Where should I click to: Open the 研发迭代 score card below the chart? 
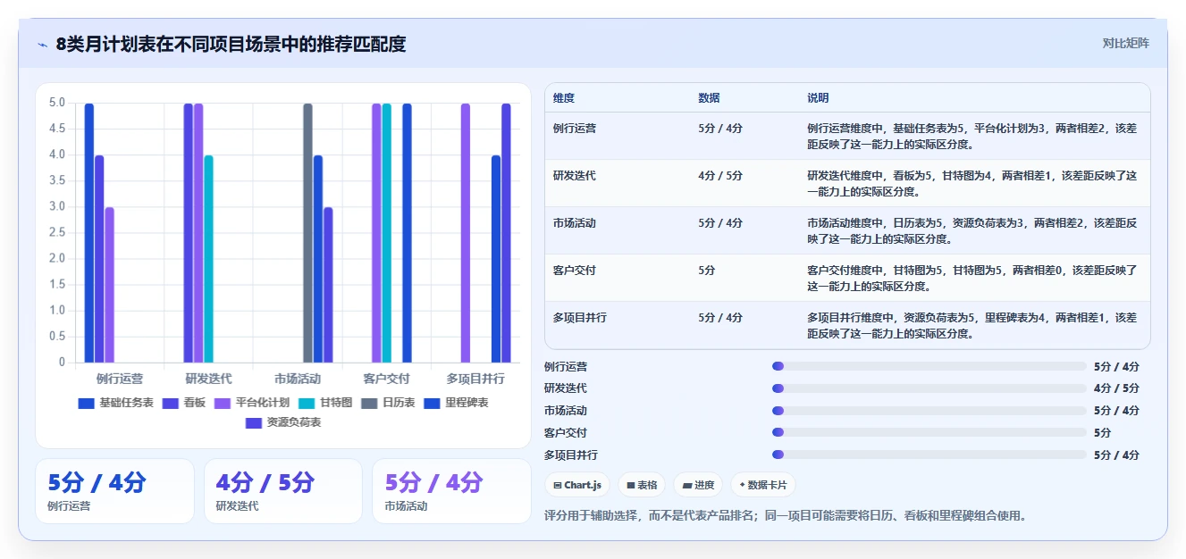point(283,491)
